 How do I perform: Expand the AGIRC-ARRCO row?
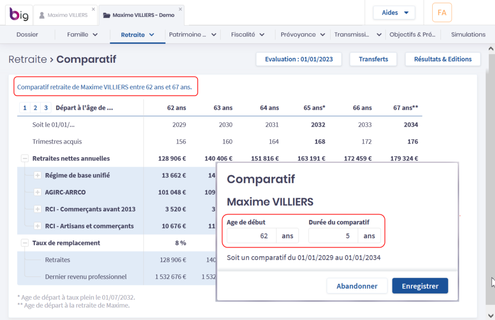(37, 192)
